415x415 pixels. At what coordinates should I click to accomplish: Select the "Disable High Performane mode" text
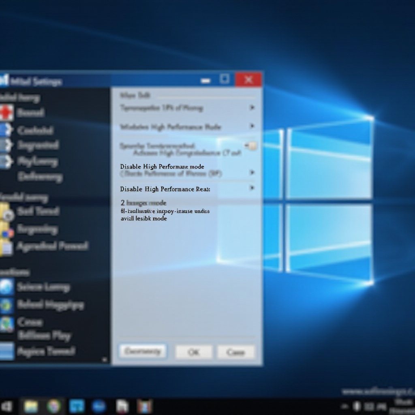162,167
